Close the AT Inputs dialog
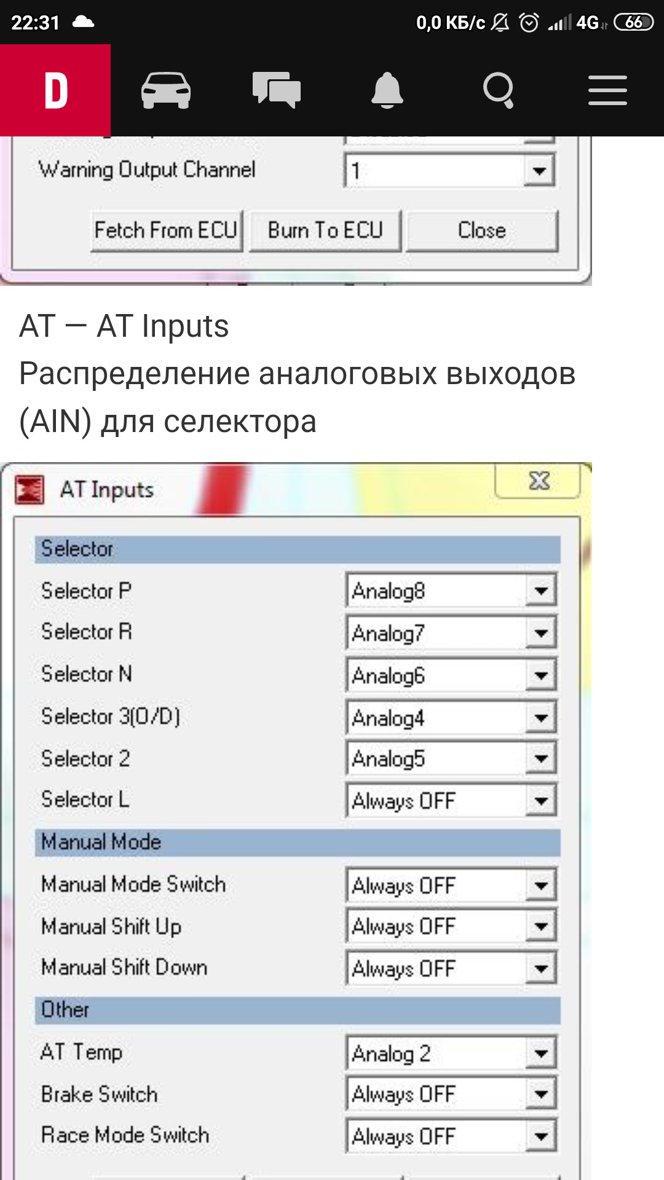This screenshot has height=1180, width=664. [539, 481]
